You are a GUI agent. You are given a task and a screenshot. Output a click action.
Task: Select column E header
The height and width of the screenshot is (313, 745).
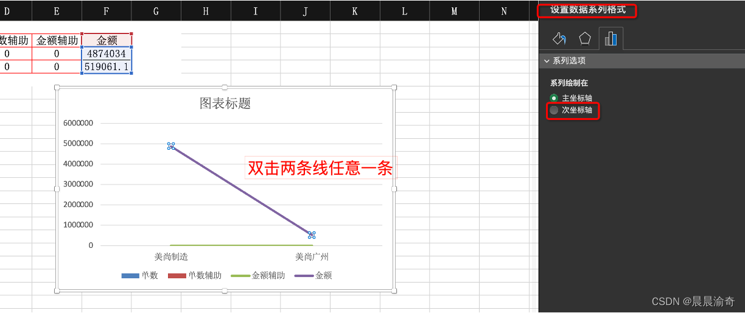coord(57,11)
